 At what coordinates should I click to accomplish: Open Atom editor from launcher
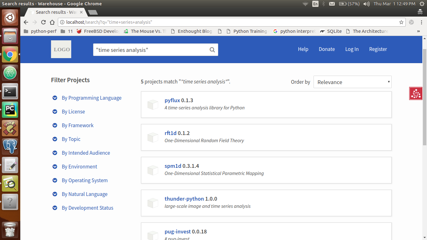coord(10,73)
